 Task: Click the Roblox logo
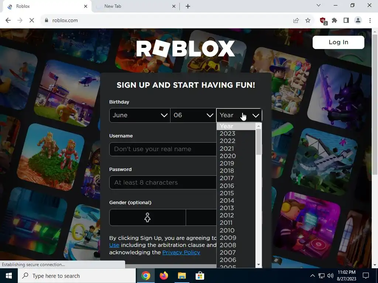(186, 49)
